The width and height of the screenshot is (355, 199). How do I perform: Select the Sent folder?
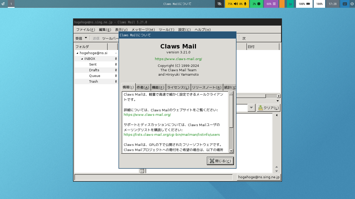point(93,65)
